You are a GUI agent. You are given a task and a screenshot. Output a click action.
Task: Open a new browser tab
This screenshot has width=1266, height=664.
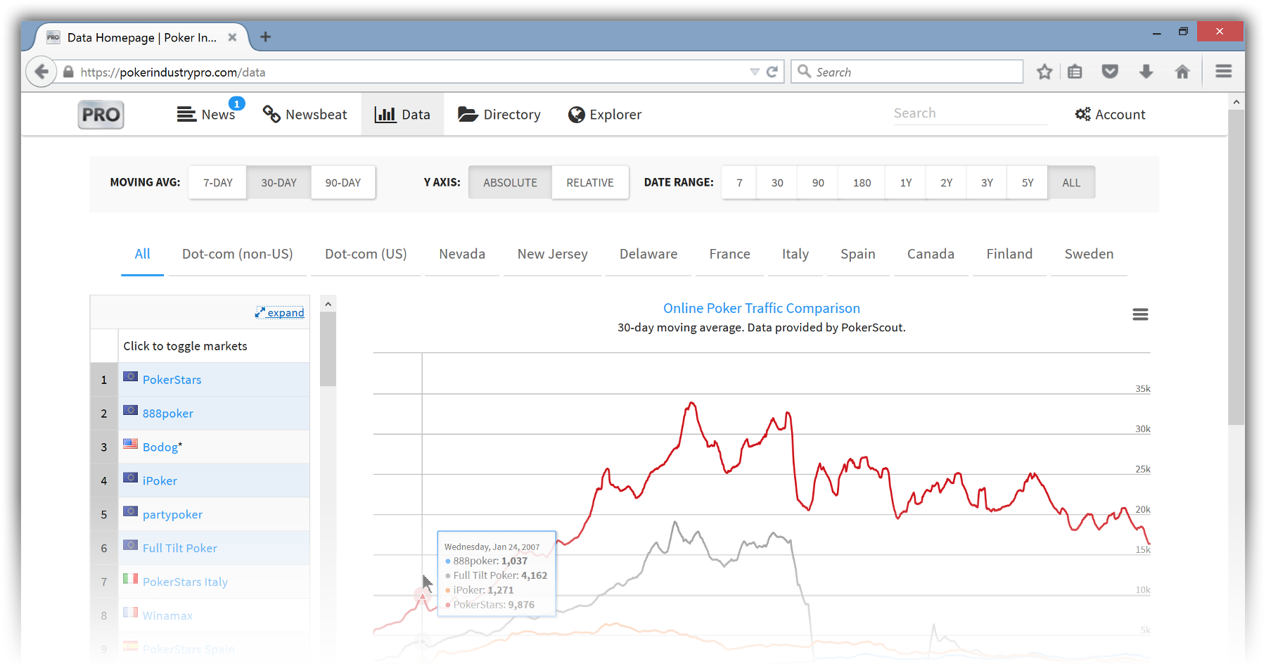[x=265, y=37]
